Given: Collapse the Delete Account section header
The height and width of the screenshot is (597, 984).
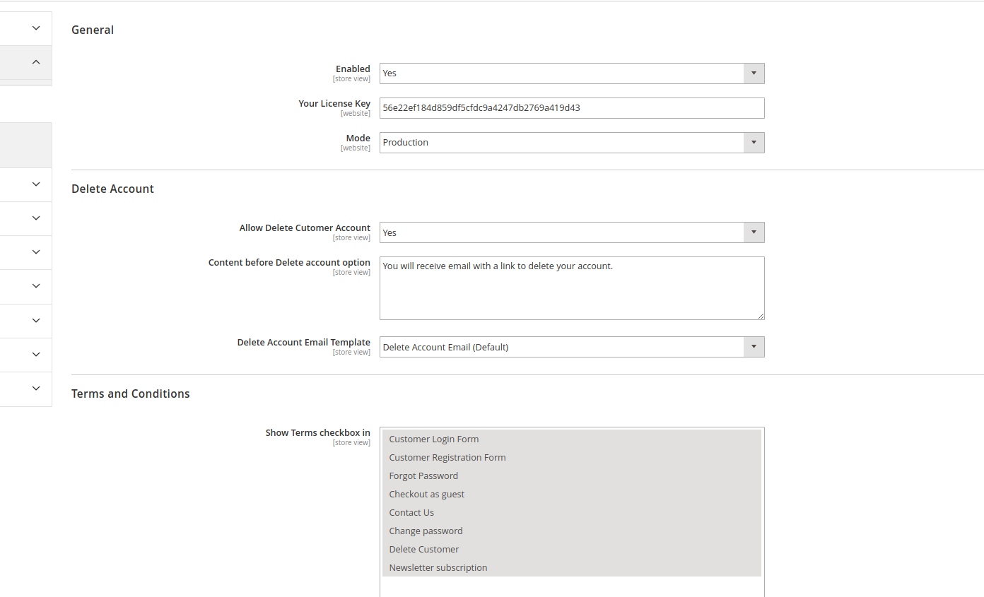Looking at the screenshot, I should click(x=112, y=189).
